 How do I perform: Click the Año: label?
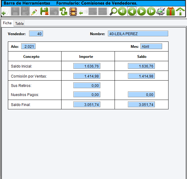pos(15,46)
